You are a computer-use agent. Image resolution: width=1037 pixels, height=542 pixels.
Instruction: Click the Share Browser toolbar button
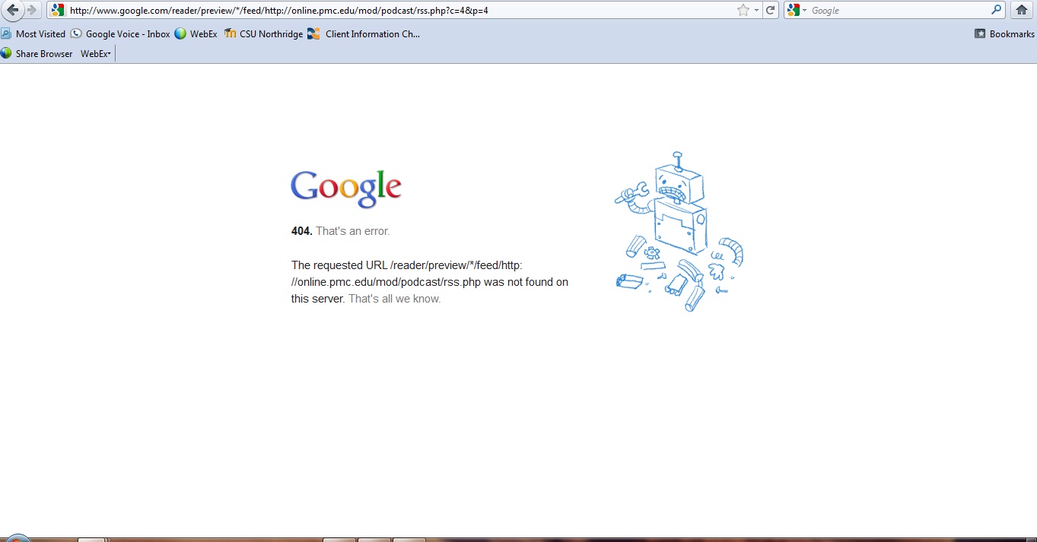(x=37, y=54)
